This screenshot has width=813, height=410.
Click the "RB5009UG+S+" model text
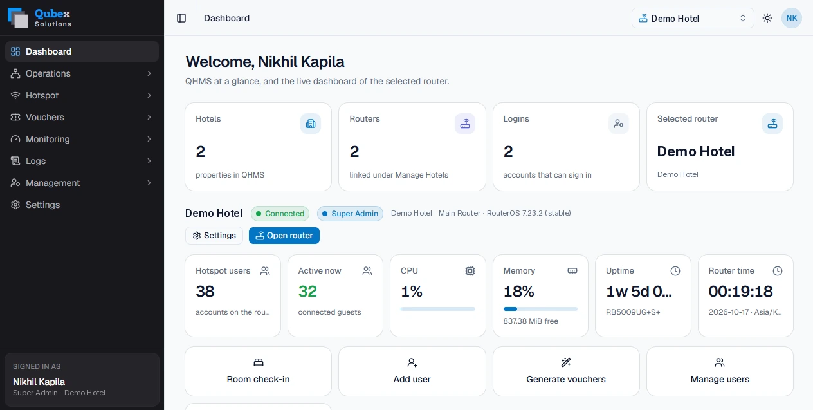tap(633, 312)
